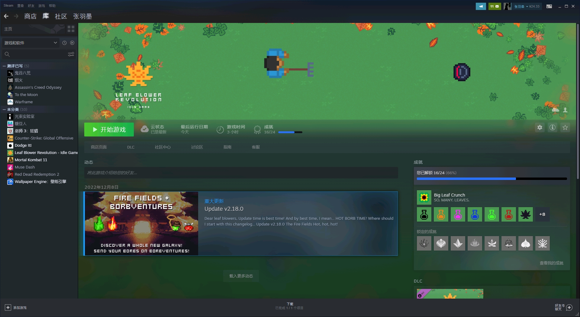
Task: Click header achievement progress bar
Action: pos(290,132)
